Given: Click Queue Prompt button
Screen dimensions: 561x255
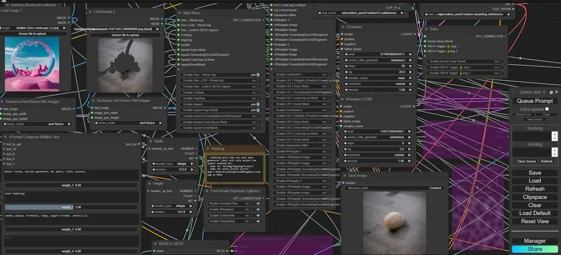Looking at the screenshot, I should 535,101.
